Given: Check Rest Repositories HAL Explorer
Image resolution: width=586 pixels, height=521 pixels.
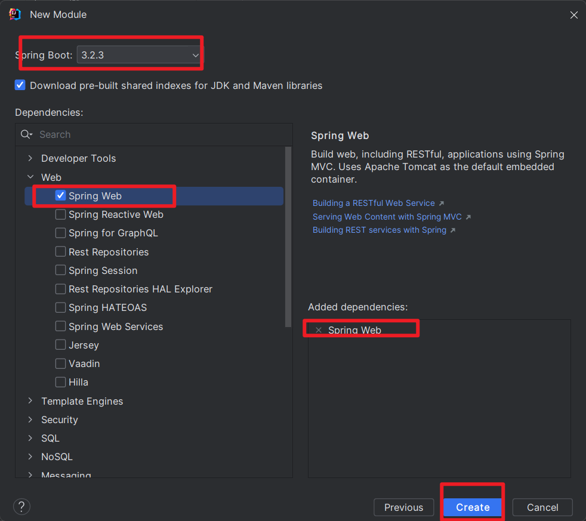Looking at the screenshot, I should 60,289.
